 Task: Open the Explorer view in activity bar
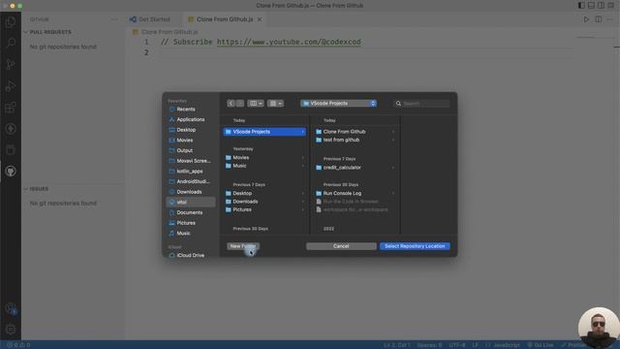tap(11, 21)
